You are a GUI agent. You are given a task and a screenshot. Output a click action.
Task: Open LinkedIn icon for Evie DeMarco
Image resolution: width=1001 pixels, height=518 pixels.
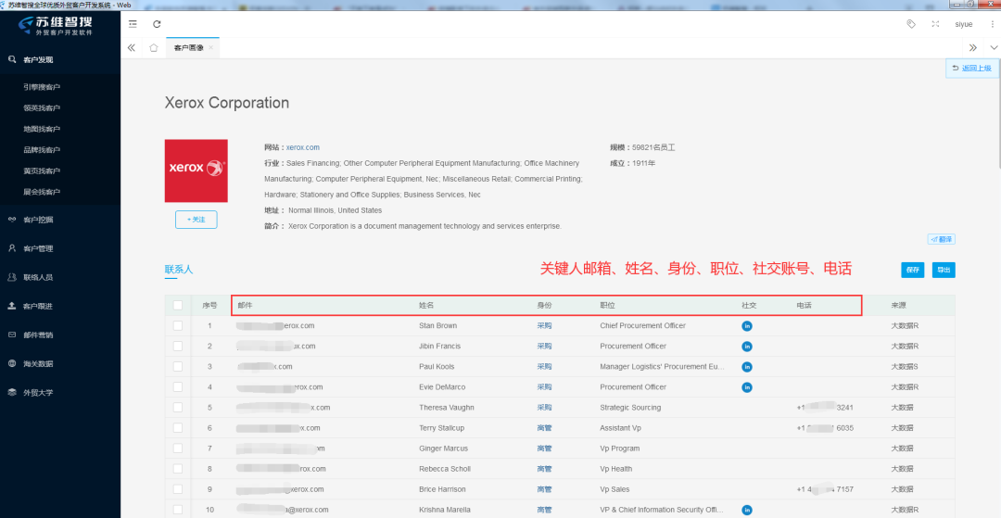point(746,387)
